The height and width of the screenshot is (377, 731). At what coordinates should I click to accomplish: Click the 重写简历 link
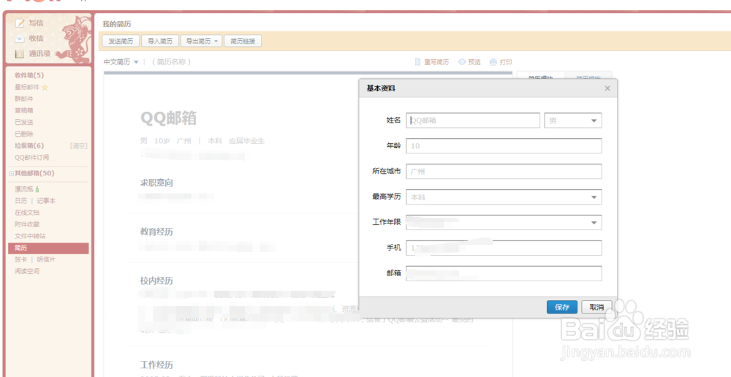[x=436, y=62]
